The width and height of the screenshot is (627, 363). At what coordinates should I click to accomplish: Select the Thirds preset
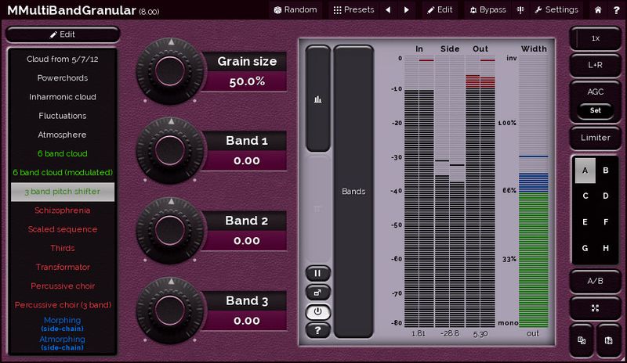click(x=63, y=248)
